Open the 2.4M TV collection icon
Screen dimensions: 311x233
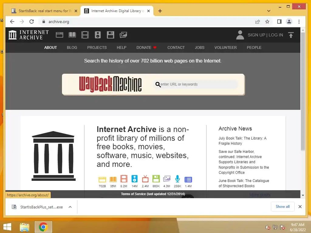pos(145,179)
